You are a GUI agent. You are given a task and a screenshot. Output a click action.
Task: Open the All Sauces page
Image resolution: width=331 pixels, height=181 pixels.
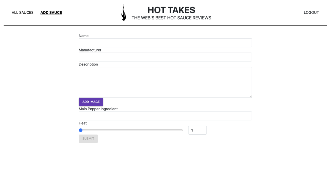pyautogui.click(x=23, y=12)
